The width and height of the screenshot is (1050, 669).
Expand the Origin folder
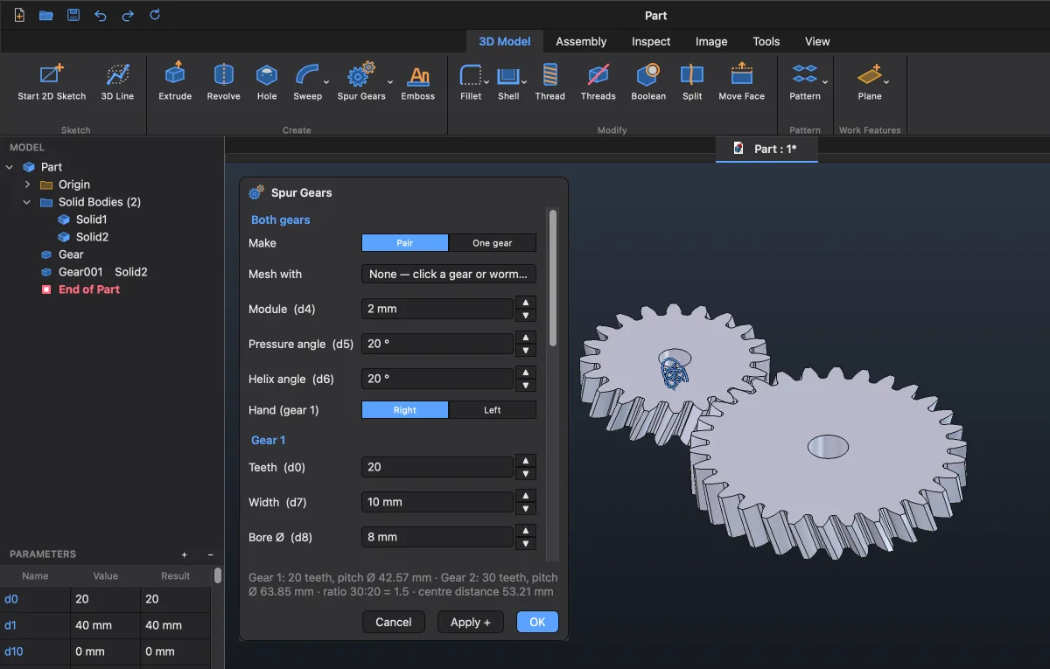(27, 185)
